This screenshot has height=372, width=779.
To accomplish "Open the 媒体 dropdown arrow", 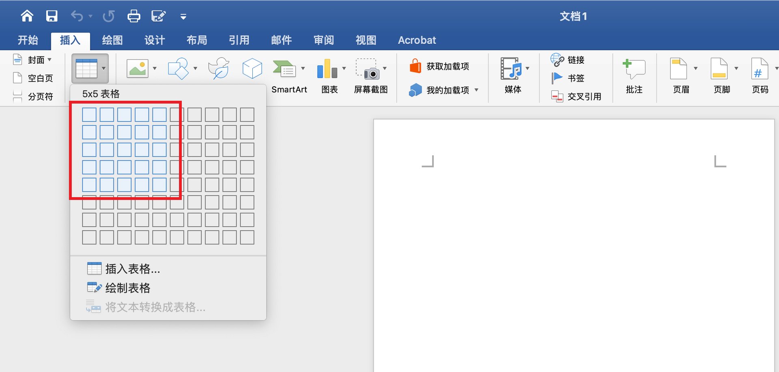I will pos(527,68).
